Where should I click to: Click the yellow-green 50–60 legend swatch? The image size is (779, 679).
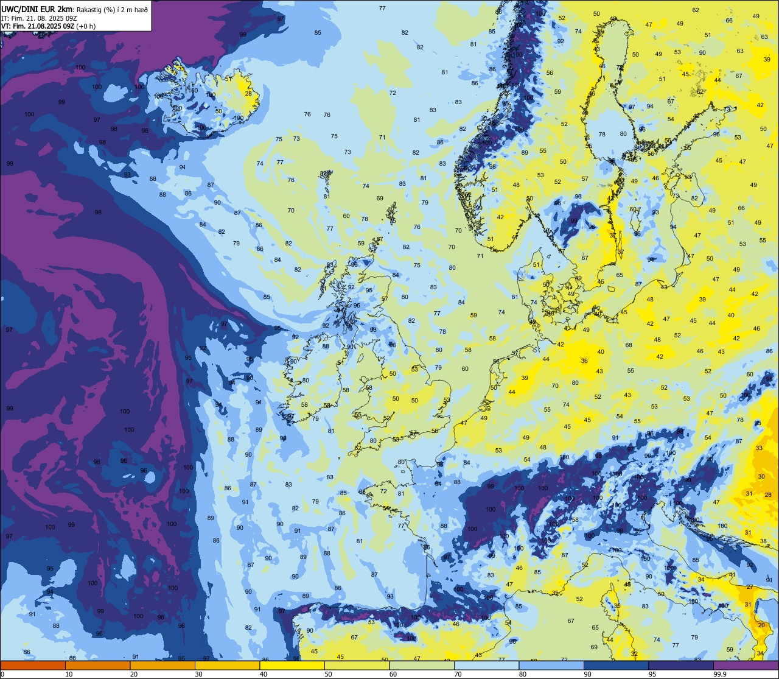point(357,666)
